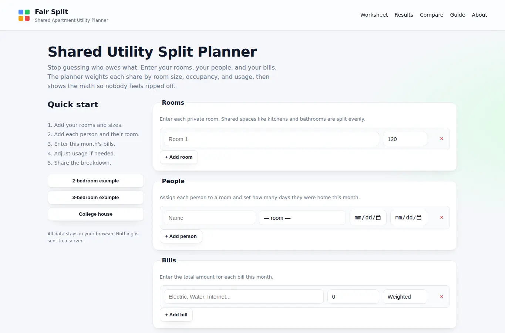Image resolution: width=505 pixels, height=333 pixels.
Task: Click step '5. Share the breakdown.'
Action: click(79, 163)
